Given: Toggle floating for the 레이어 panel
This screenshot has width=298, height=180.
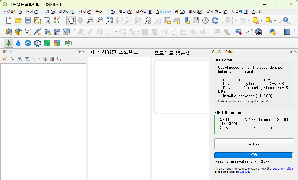Looking at the screenshot, I should pyautogui.click(x=79, y=52).
